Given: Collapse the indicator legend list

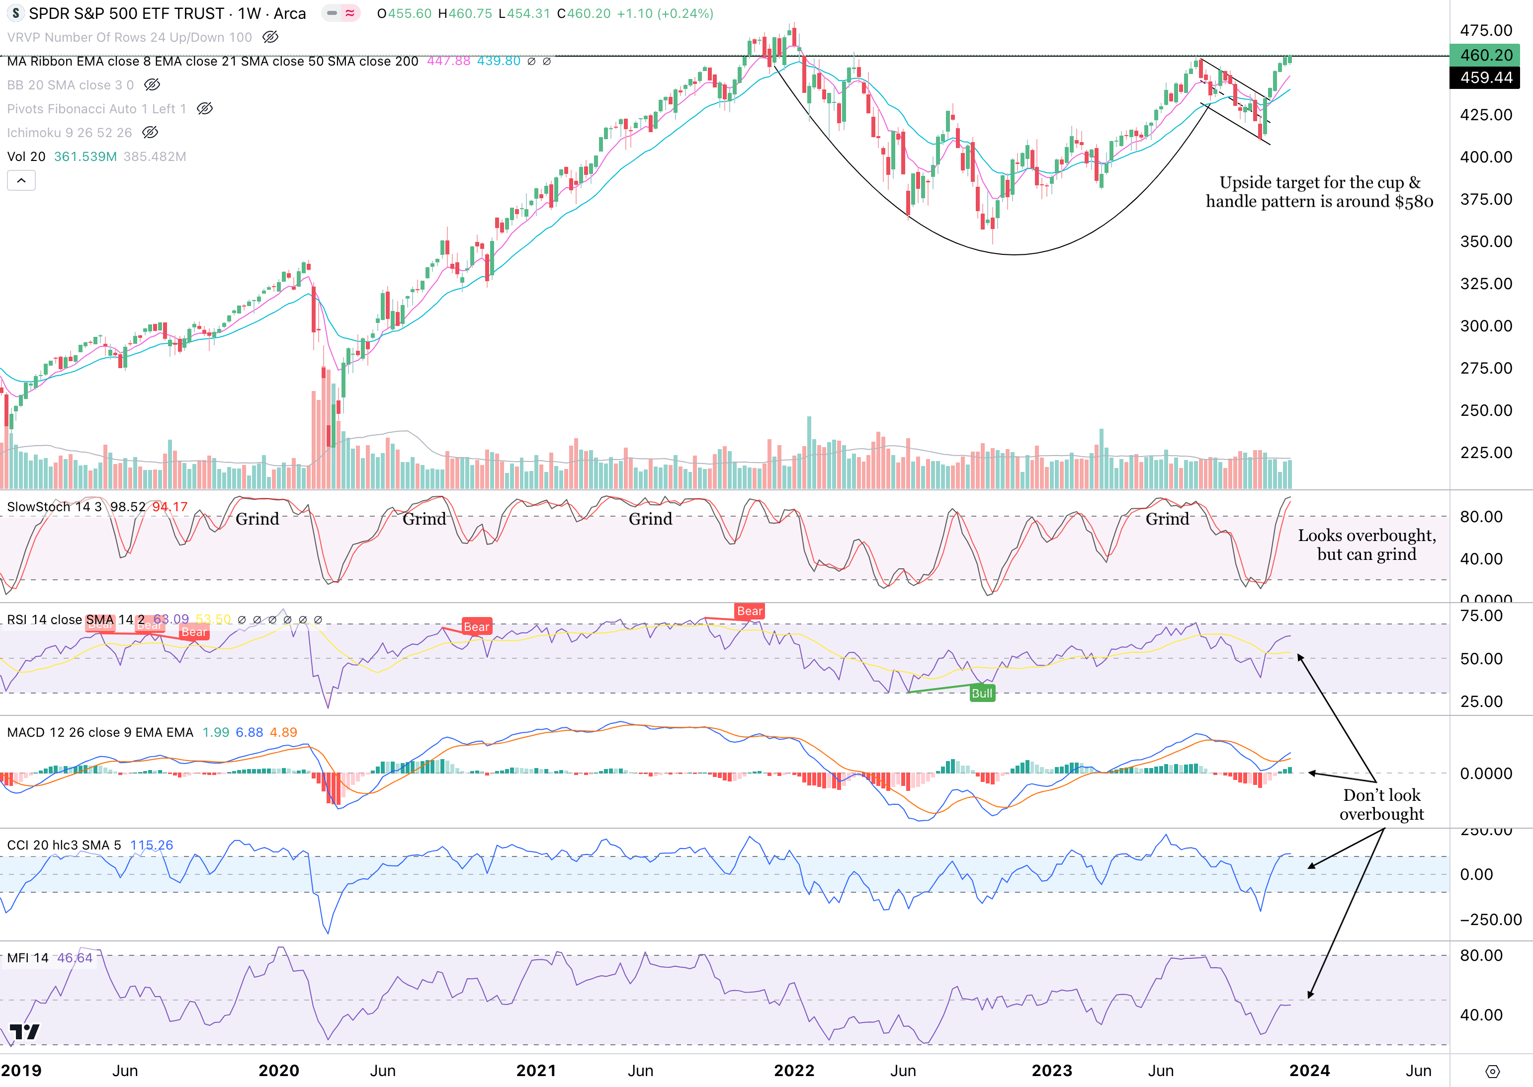Looking at the screenshot, I should (x=21, y=181).
